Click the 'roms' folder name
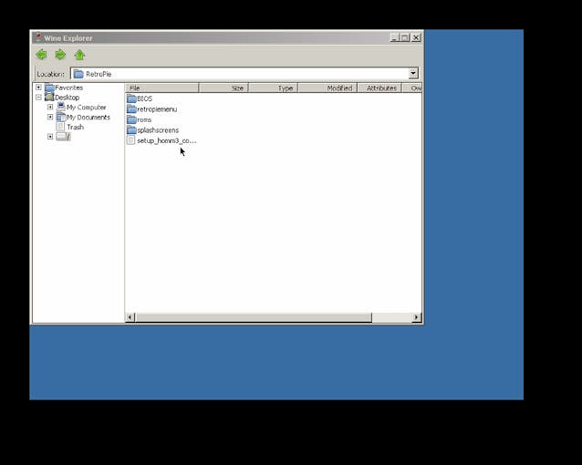Screen dimensions: 582x465 coord(144,119)
